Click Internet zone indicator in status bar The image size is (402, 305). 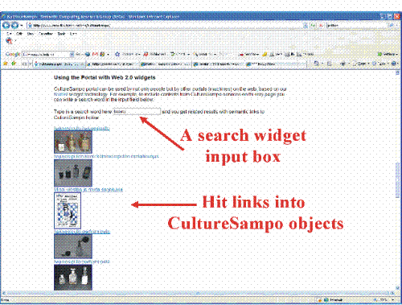click(x=333, y=299)
